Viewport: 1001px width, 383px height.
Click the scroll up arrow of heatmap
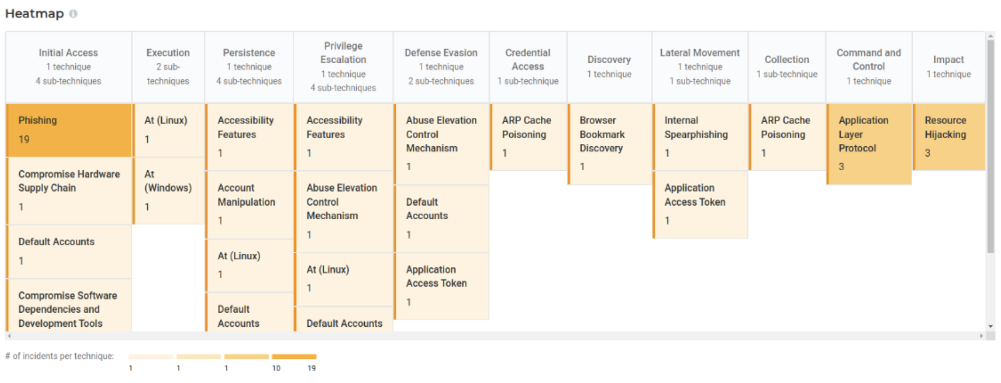pyautogui.click(x=991, y=36)
